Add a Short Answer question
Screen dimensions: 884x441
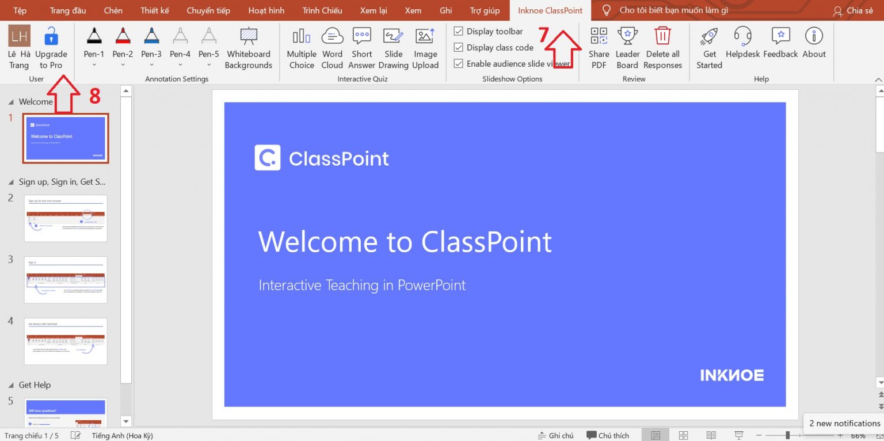pos(361,48)
